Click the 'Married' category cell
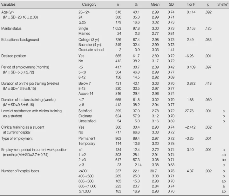The height and width of the screenshot is (196, 230). click(84, 34)
